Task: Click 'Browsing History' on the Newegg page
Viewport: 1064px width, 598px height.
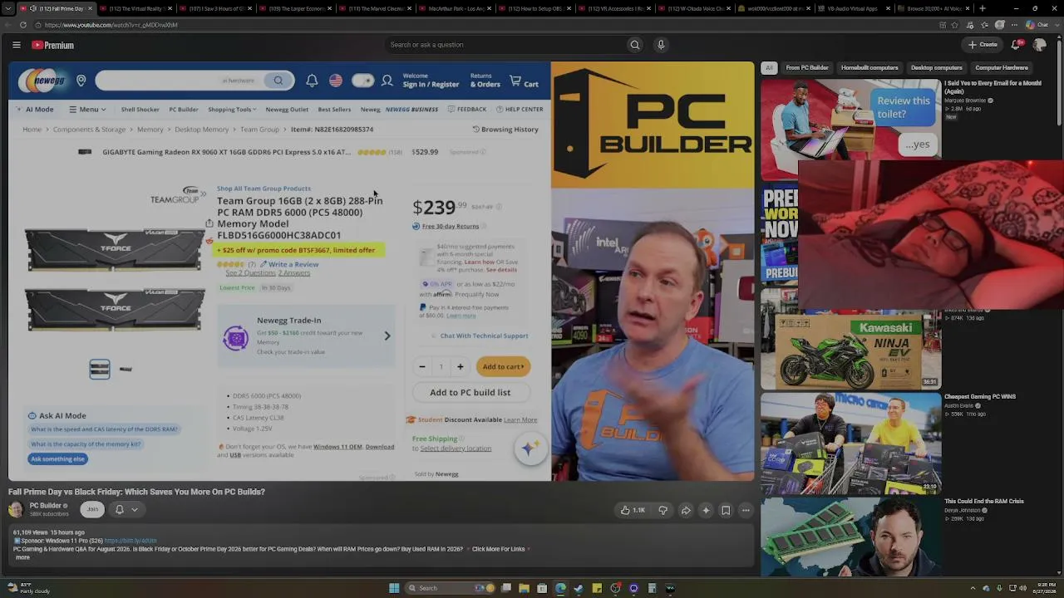Action: pyautogui.click(x=505, y=130)
